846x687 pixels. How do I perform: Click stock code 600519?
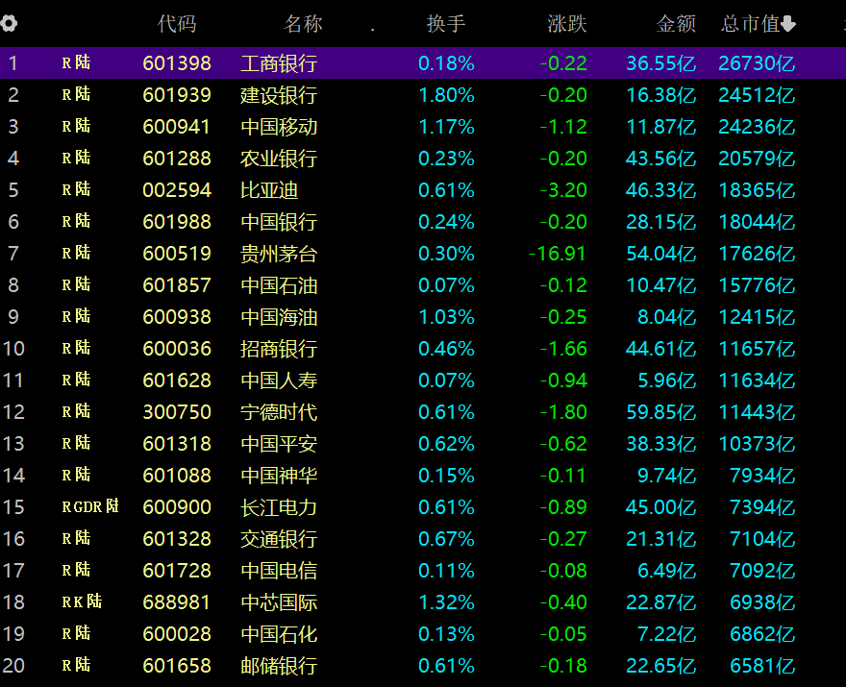tap(177, 254)
